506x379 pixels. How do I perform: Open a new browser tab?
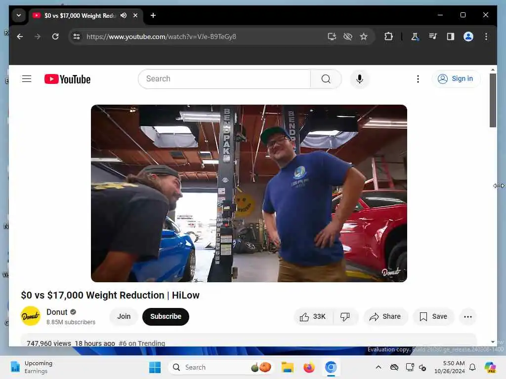pyautogui.click(x=153, y=15)
